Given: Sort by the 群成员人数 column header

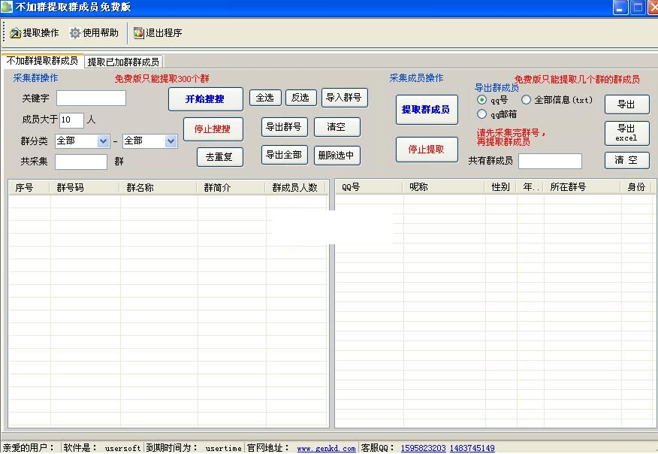Looking at the screenshot, I should 294,187.
